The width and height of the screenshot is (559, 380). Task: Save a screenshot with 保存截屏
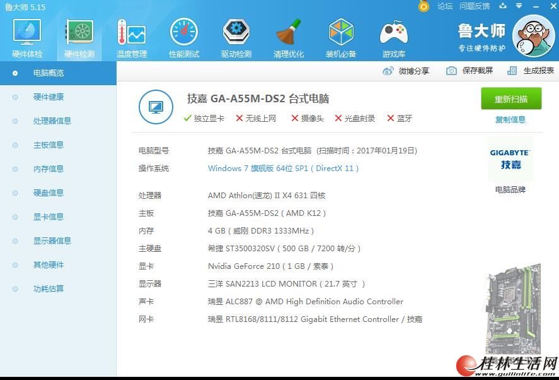[478, 71]
